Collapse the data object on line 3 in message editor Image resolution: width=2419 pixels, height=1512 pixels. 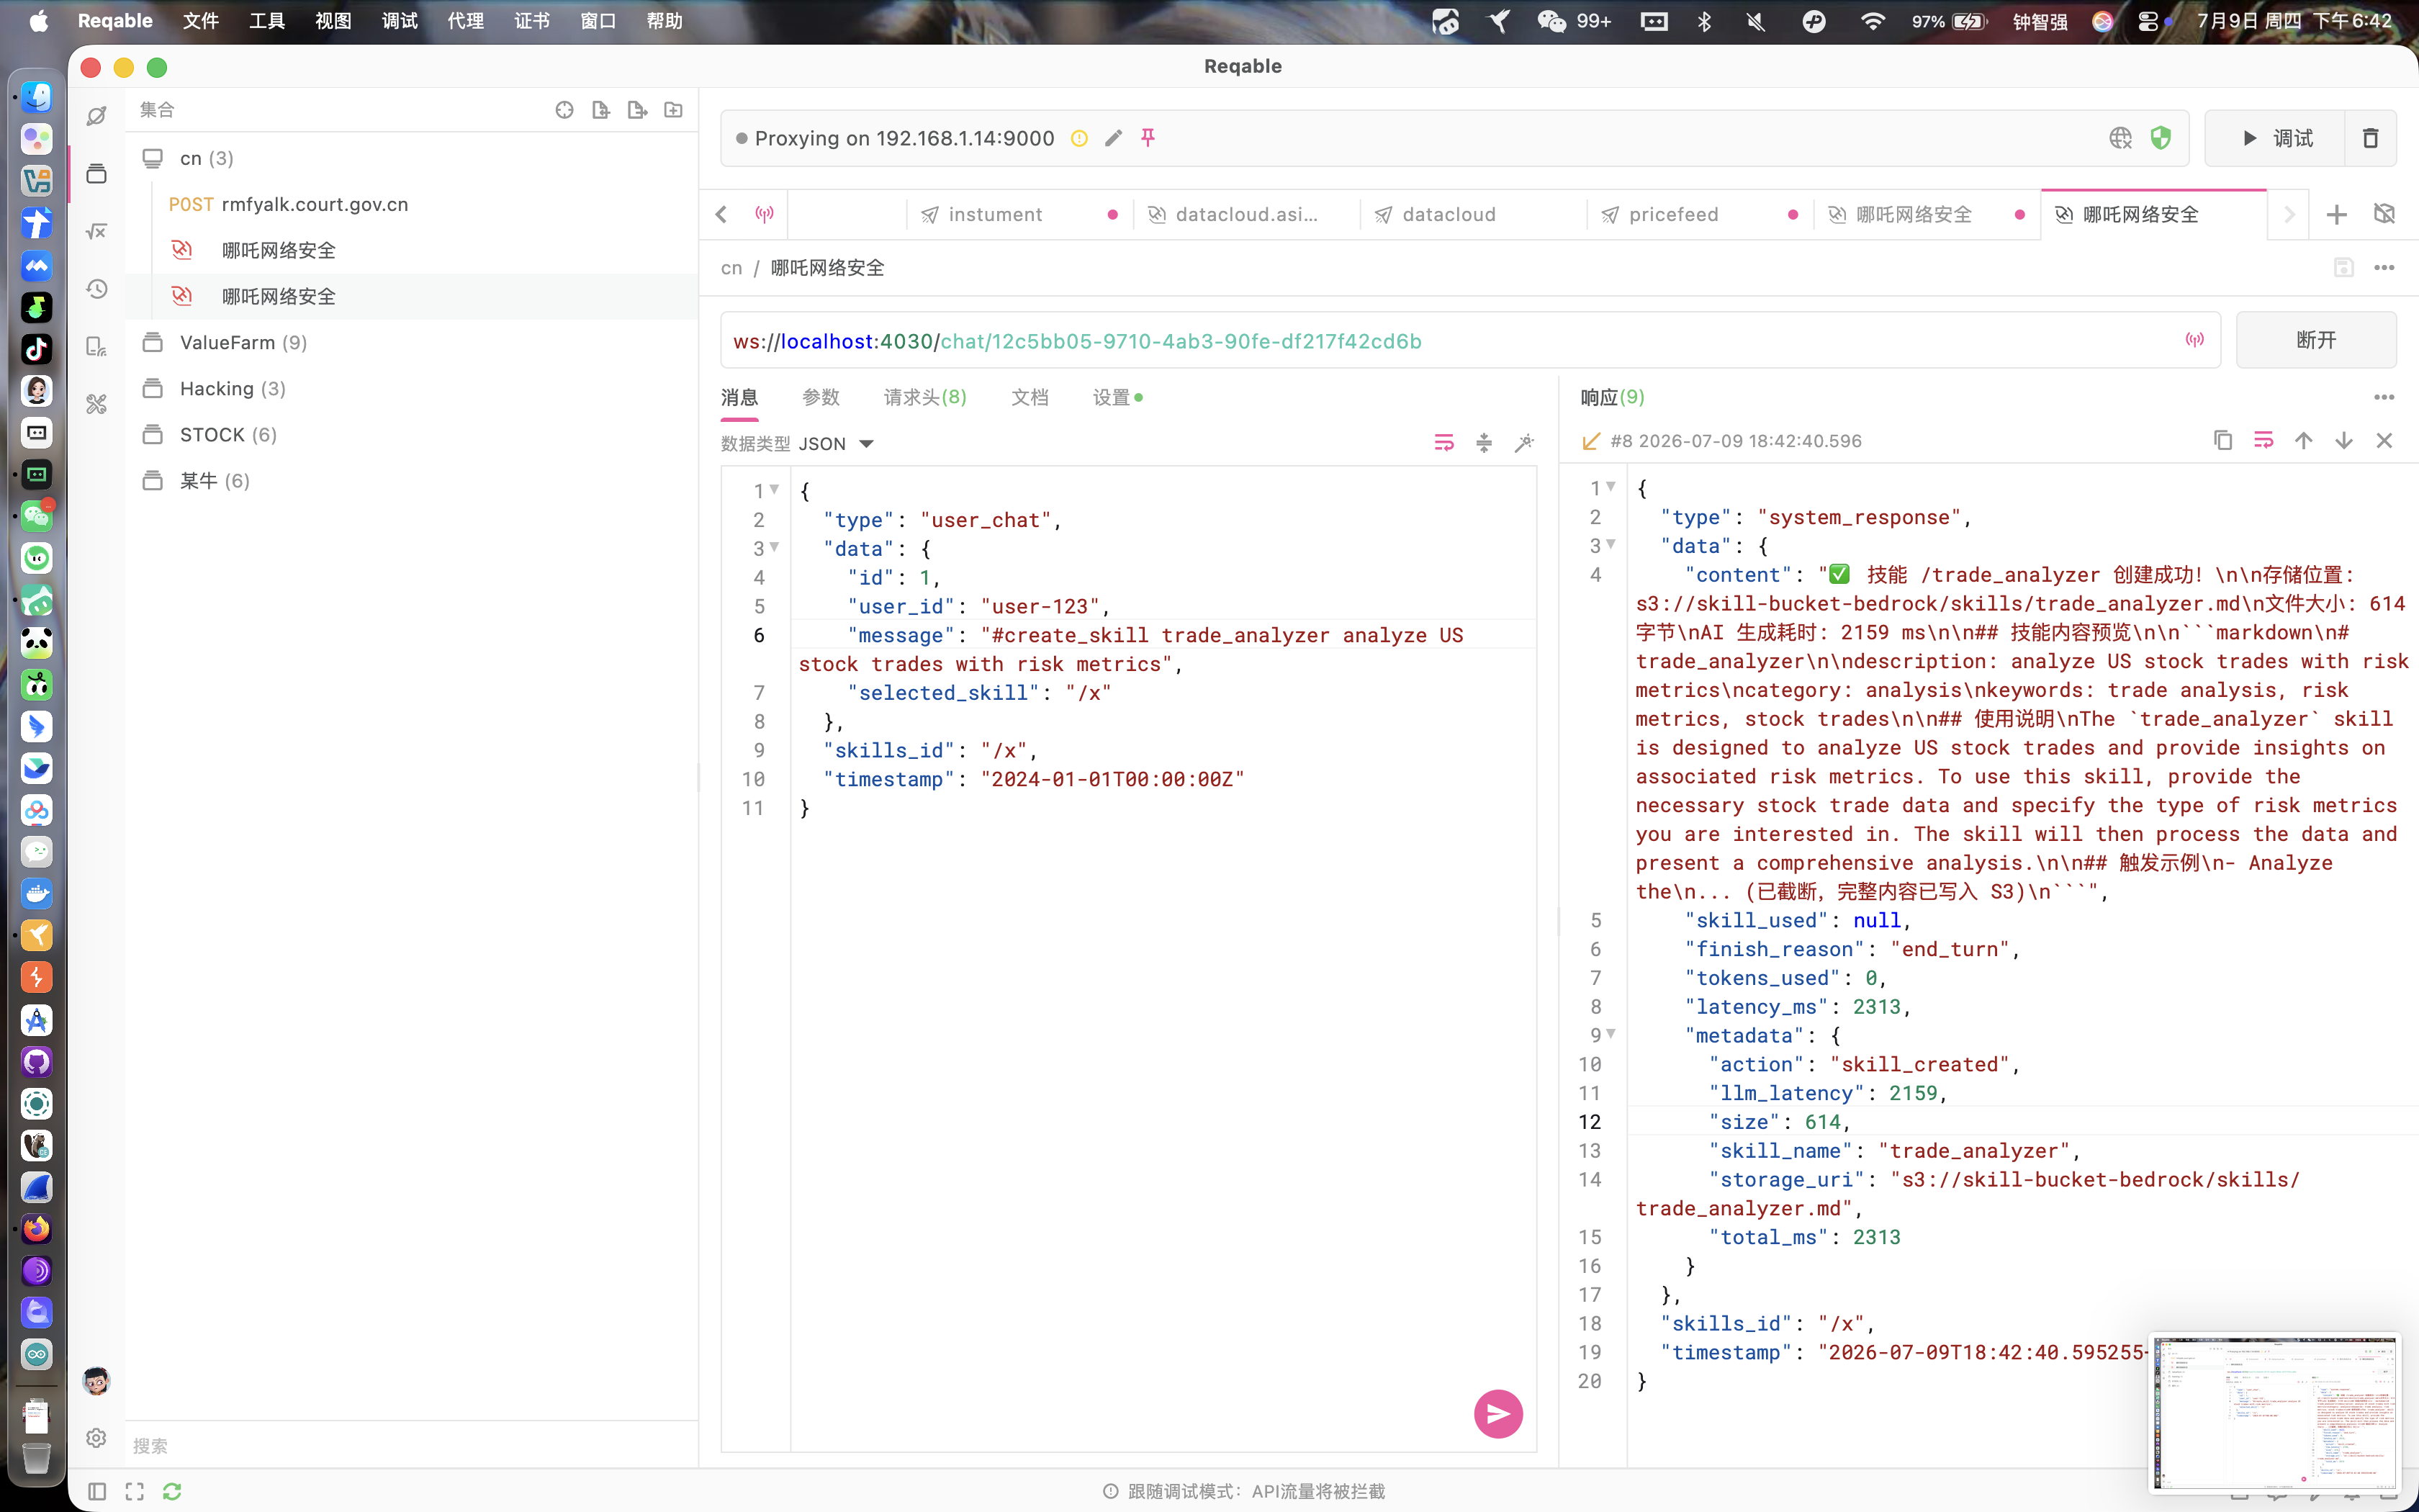775,547
